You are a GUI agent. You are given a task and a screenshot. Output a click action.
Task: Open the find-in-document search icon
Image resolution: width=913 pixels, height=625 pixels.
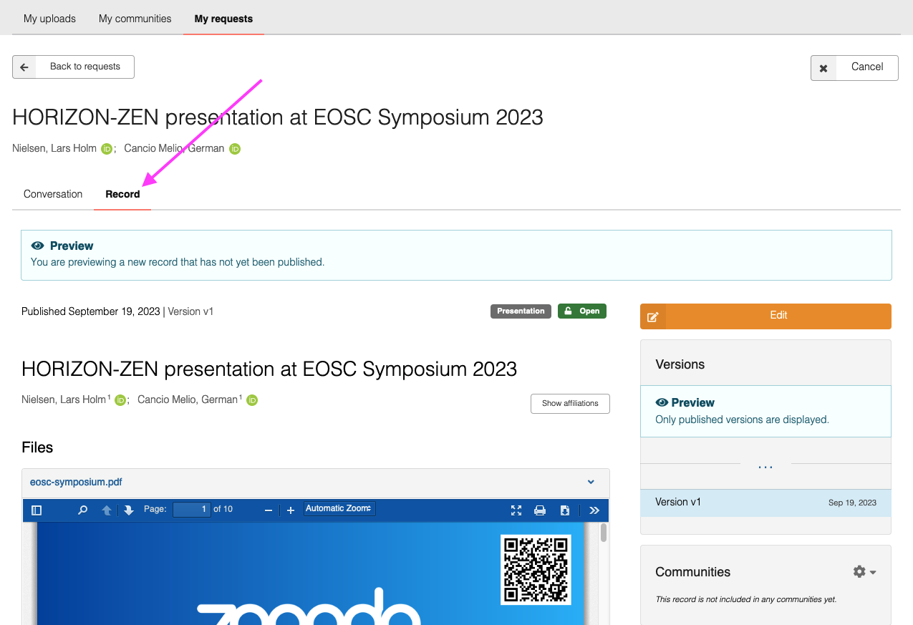(83, 510)
